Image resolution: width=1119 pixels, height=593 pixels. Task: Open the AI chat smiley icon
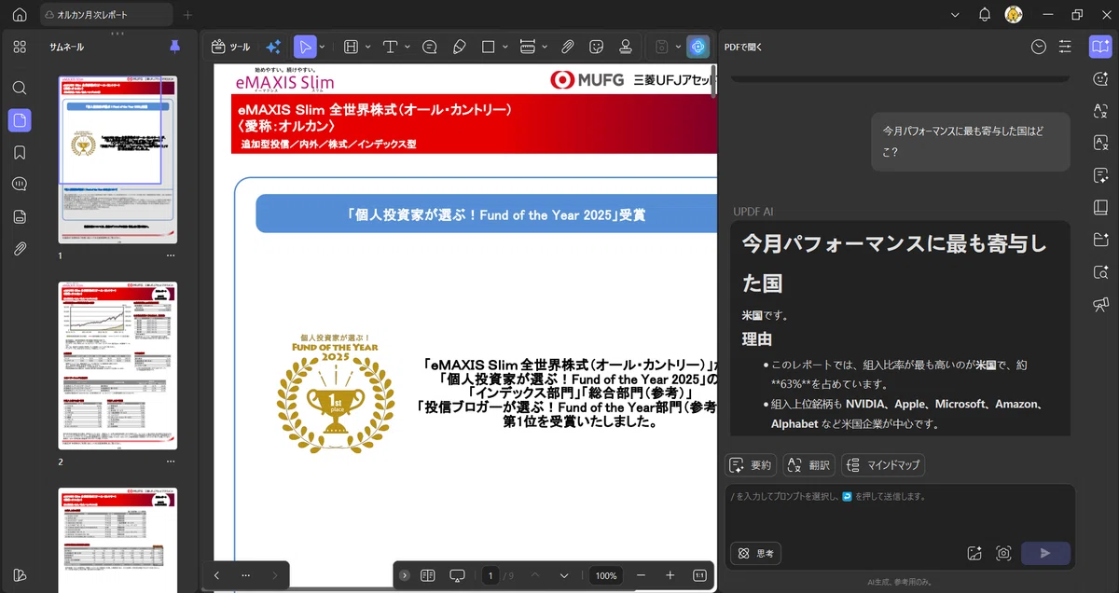point(1100,79)
